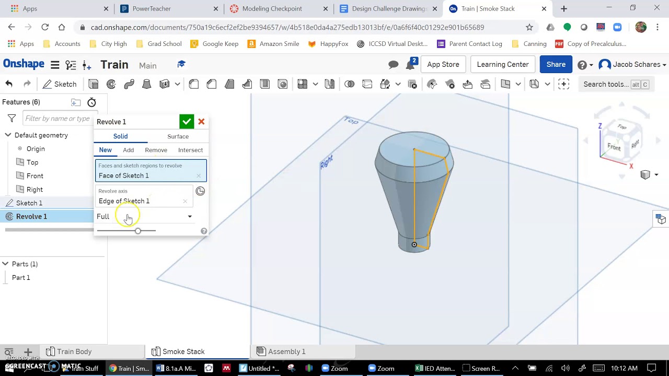Open the Learning Center
This screenshot has height=376, width=669.
(503, 64)
